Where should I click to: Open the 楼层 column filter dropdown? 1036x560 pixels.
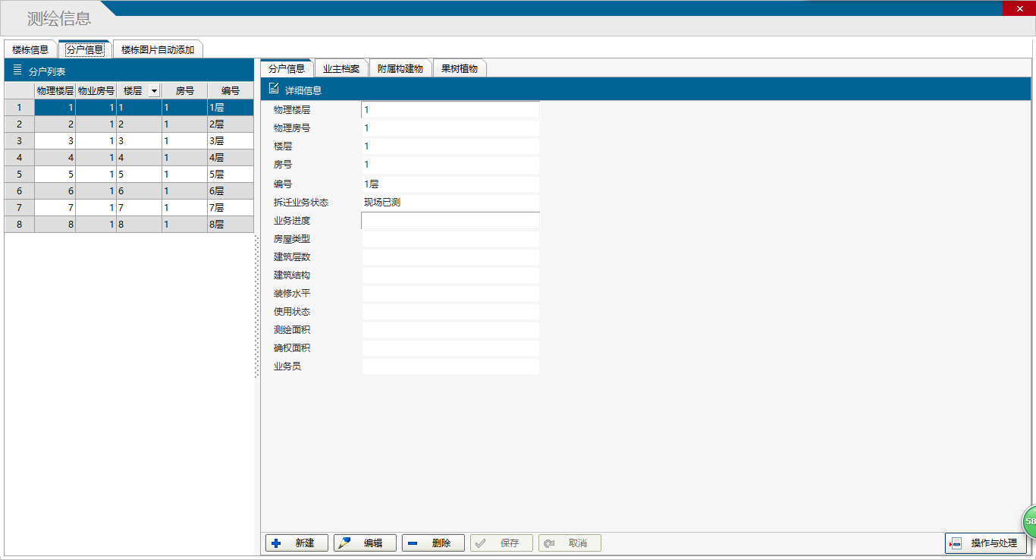tap(154, 91)
